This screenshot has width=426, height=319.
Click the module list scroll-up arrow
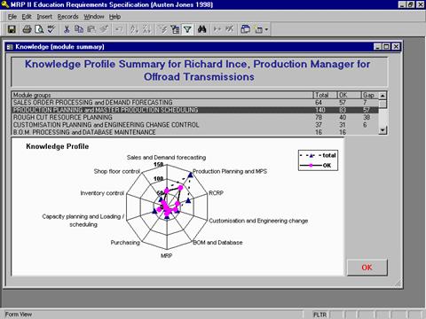pos(383,96)
